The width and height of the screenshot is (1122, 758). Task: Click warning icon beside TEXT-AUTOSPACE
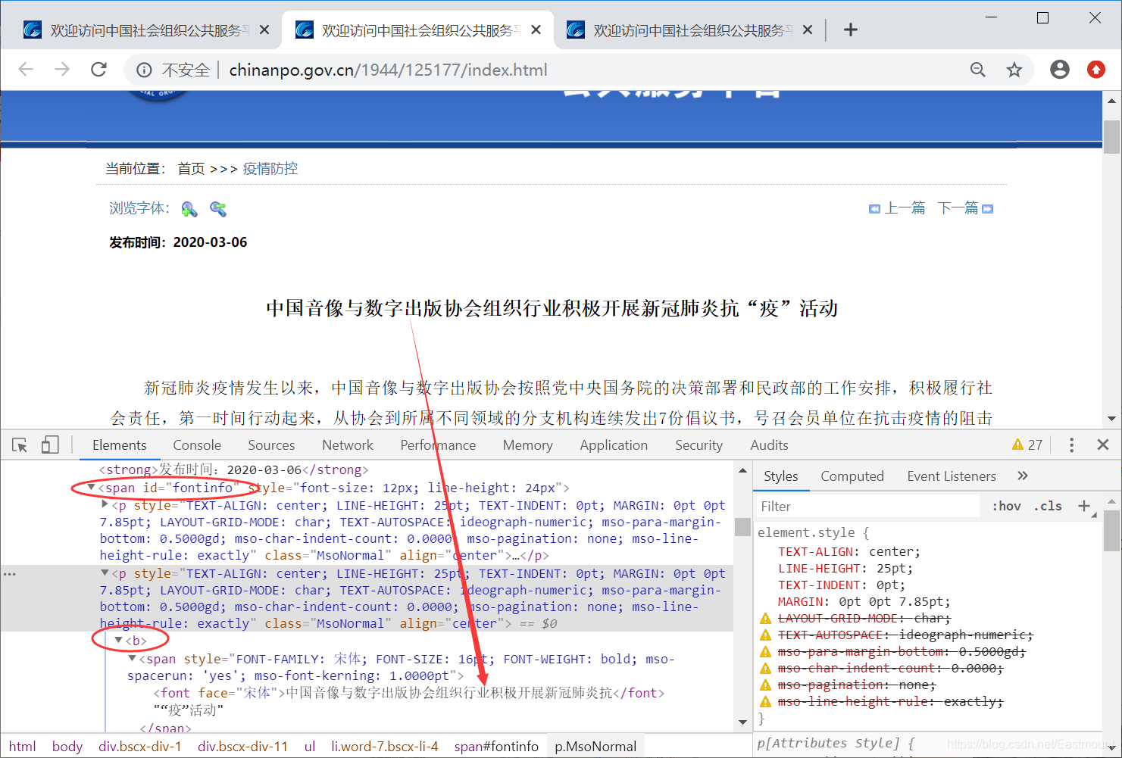tap(766, 635)
